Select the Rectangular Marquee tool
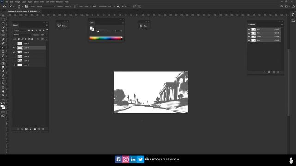The height and width of the screenshot is (166, 296). click(3, 19)
